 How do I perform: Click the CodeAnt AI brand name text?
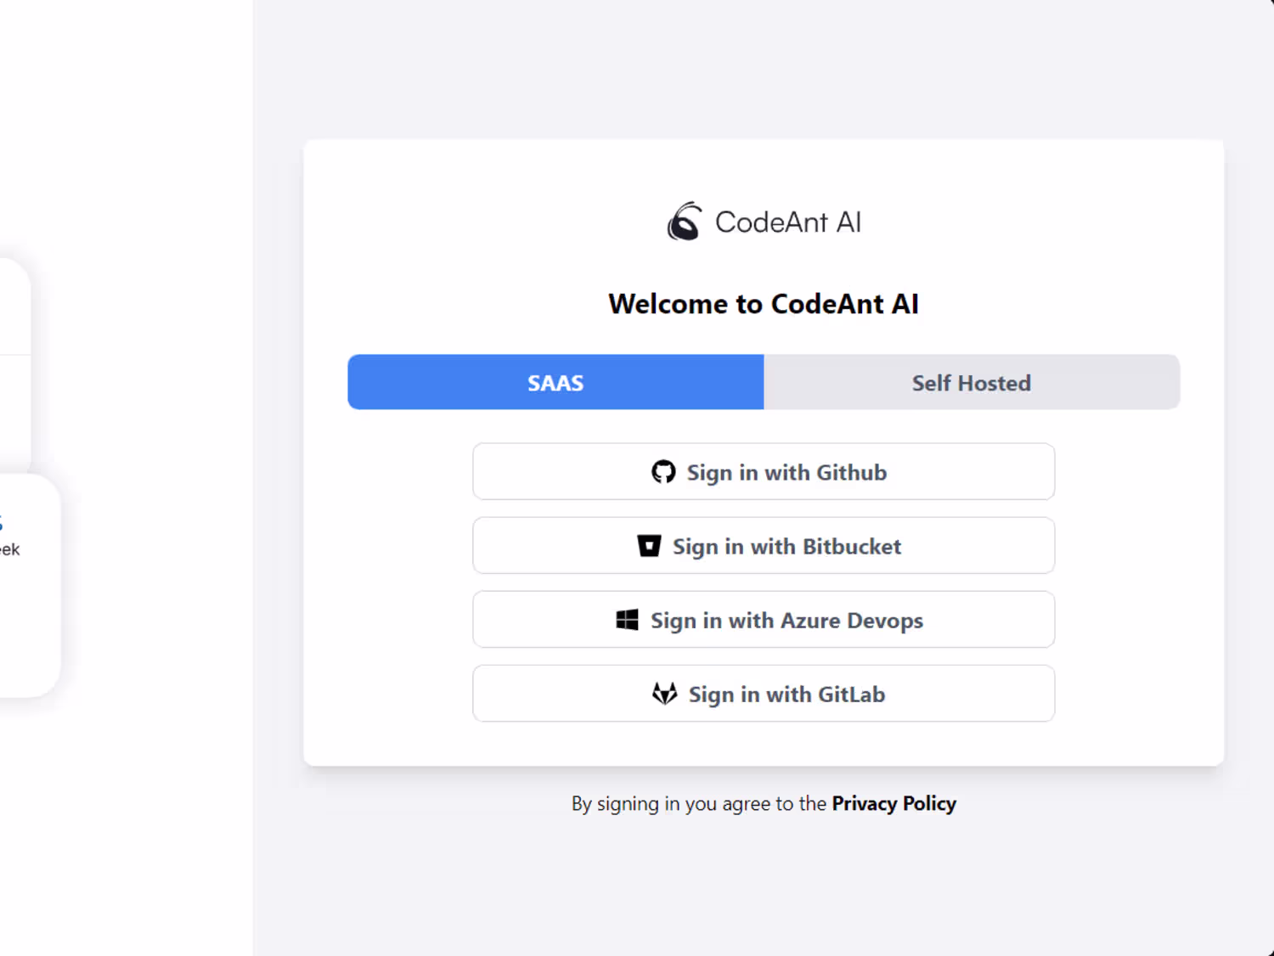(x=788, y=222)
